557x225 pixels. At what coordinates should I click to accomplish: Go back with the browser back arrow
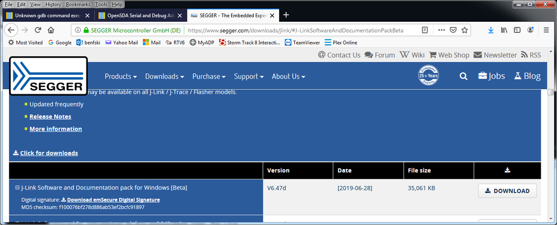click(x=11, y=30)
